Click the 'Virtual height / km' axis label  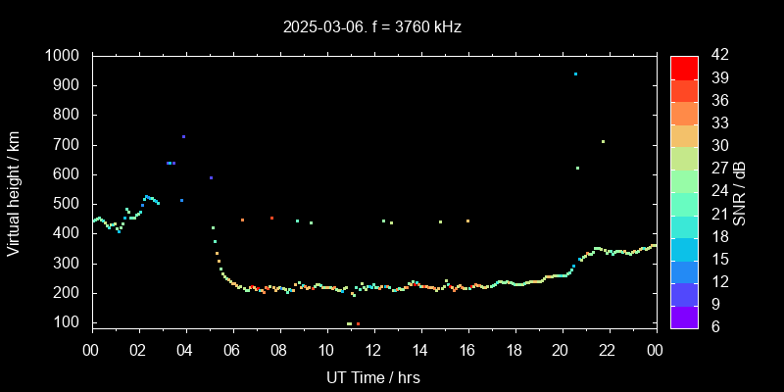click(14, 189)
